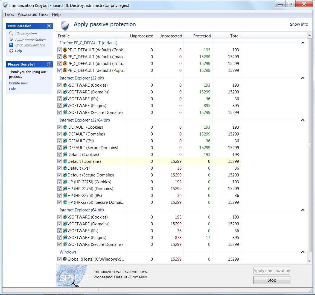
Task: Click IE icon of Default (Secure Domains) row
Action: [x=65, y=175]
